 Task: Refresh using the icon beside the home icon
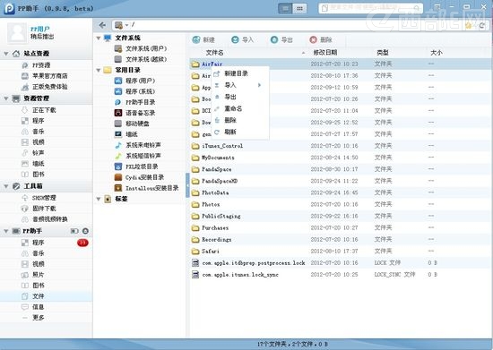pos(481,25)
